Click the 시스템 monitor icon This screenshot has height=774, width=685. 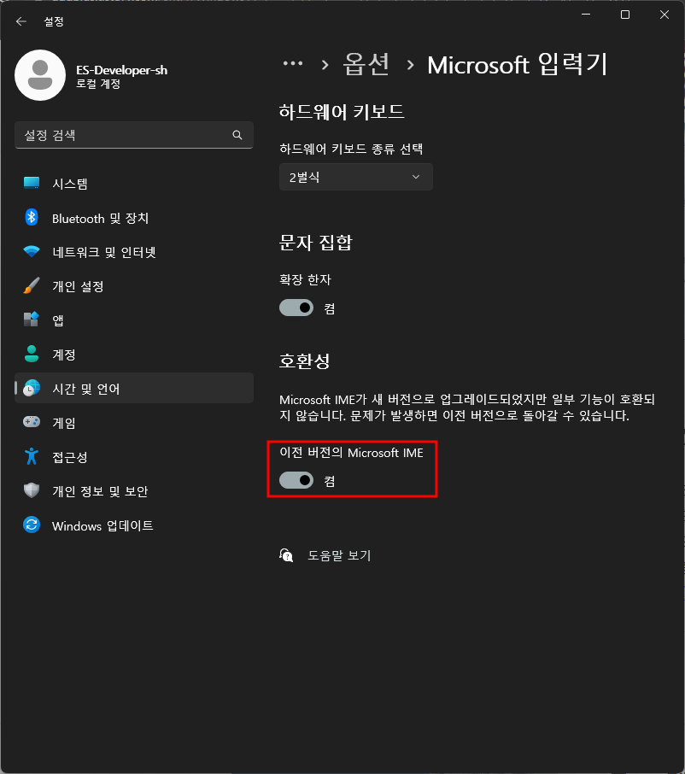32,183
